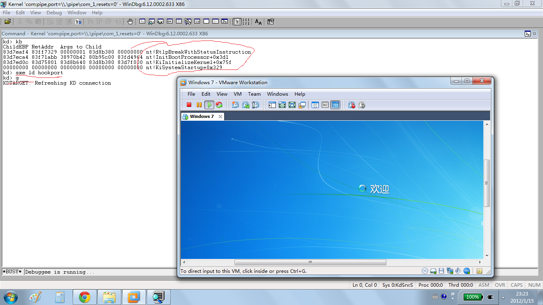Image resolution: width=543 pixels, height=305 pixels.
Task: Open WinDbg Edit menu
Action: (x=20, y=13)
